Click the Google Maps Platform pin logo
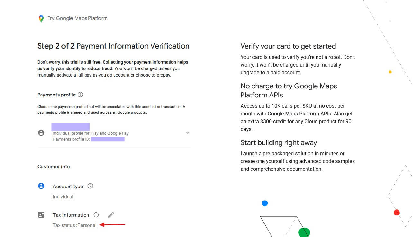413x237 pixels. 41,18
